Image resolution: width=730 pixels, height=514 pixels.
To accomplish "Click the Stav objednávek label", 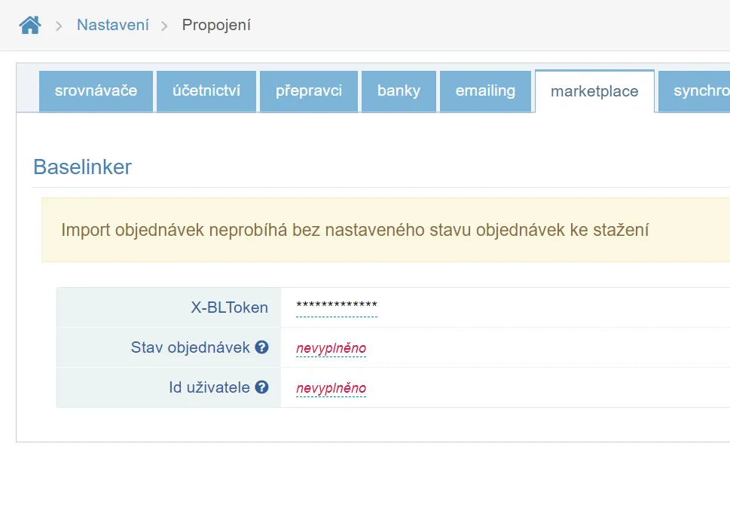I will (191, 347).
